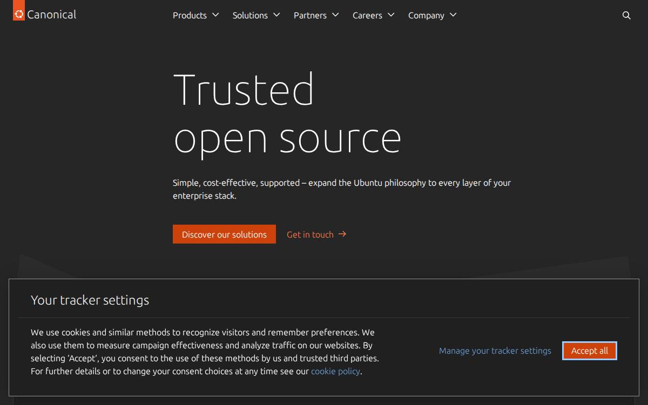Click 'Your tracker settings' title
Image resolution: width=648 pixels, height=405 pixels.
pos(90,300)
